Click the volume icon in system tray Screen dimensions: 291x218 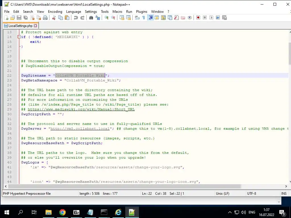click(243, 212)
